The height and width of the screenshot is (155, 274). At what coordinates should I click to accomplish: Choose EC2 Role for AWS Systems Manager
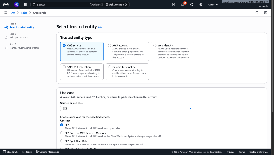click(62, 133)
